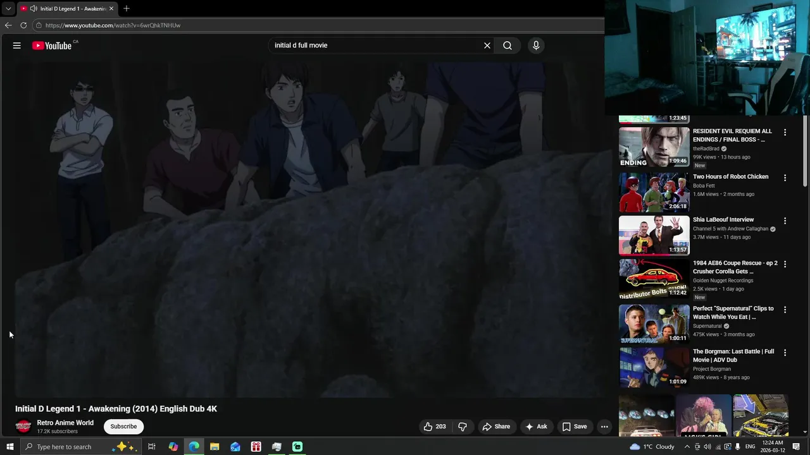Open Resident Evil Requiem thumbnail
This screenshot has height=455, width=810.
[654, 147]
